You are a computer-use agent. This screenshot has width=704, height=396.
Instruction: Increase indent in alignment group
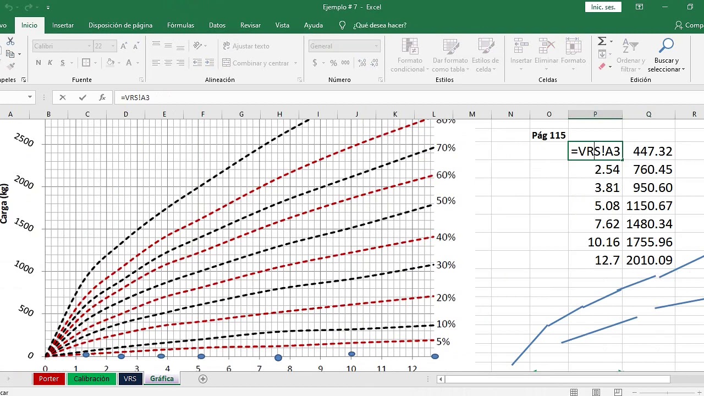(210, 63)
